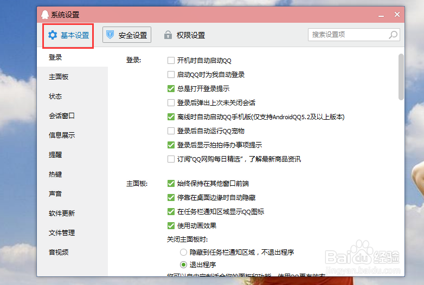This screenshot has width=424, height=285.
Task: Switch to the 权限设置 tab
Action: [x=185, y=35]
